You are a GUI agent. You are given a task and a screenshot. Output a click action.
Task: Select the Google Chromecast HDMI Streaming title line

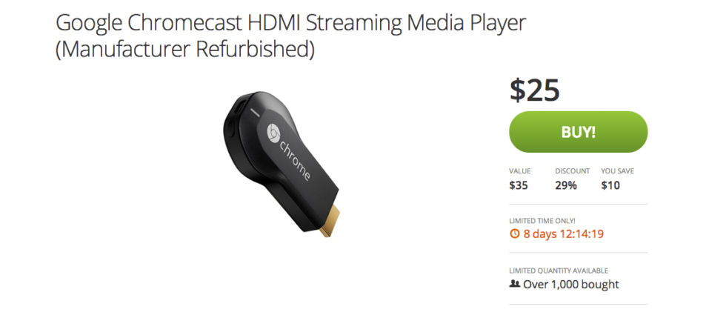[290, 22]
